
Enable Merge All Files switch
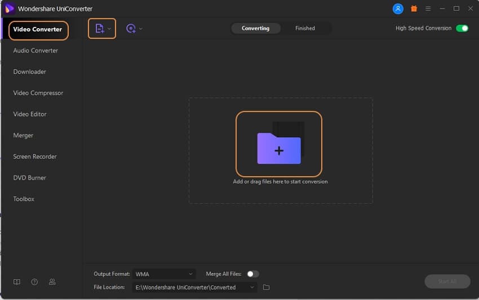pos(252,274)
